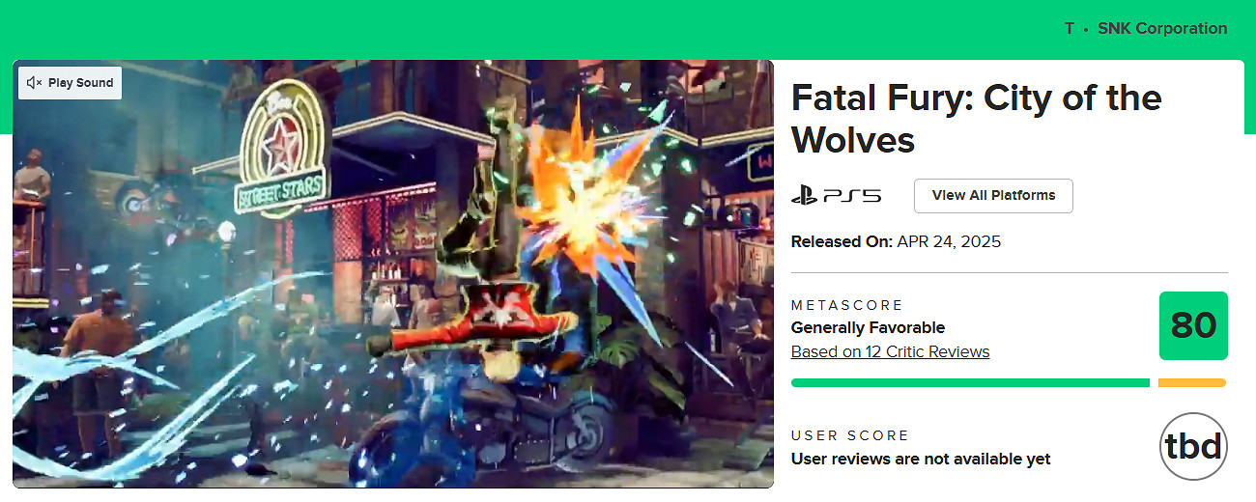Screen dimensions: 1256x502
Task: Open the SNK Corporation publisher link
Action: 1162,29
